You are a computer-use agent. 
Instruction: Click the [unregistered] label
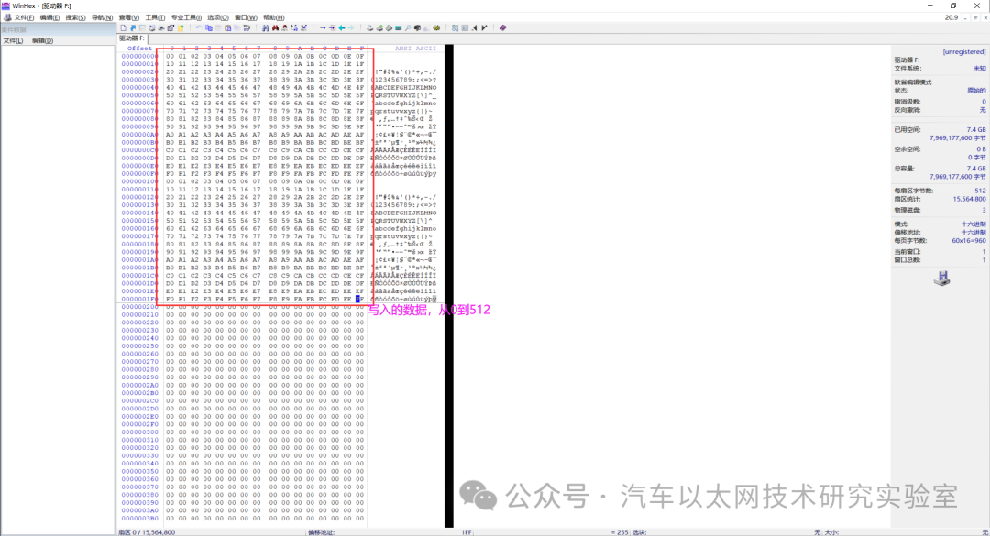(964, 52)
